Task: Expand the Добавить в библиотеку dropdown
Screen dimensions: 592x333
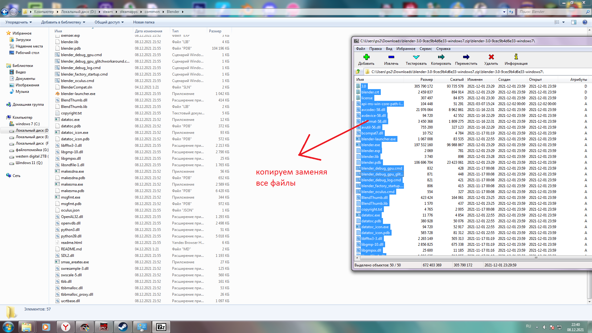Action: point(63,22)
